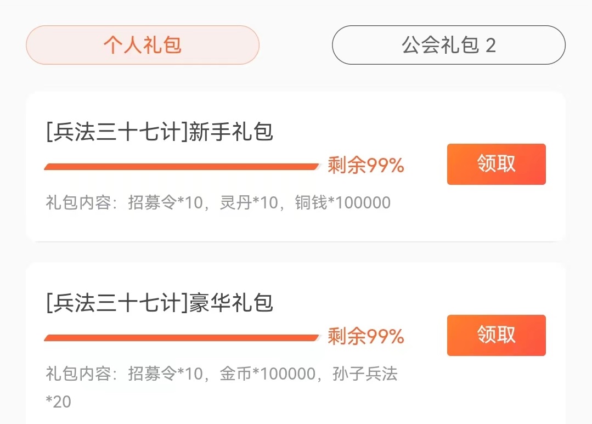Click 礼包内容 label in 新手礼包 card

[81, 203]
